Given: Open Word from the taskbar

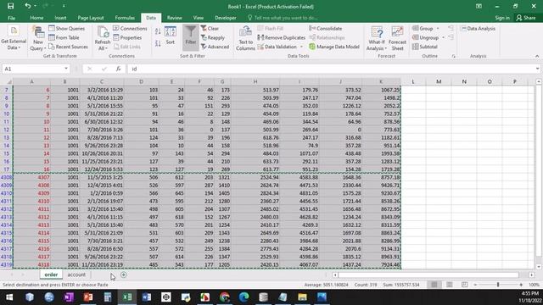Looking at the screenshot, I should (147, 297).
